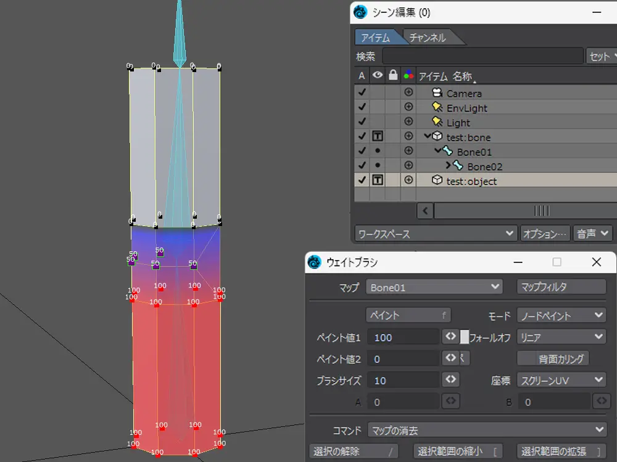Click the EnvLight light icon
The width and height of the screenshot is (617, 462).
click(437, 108)
